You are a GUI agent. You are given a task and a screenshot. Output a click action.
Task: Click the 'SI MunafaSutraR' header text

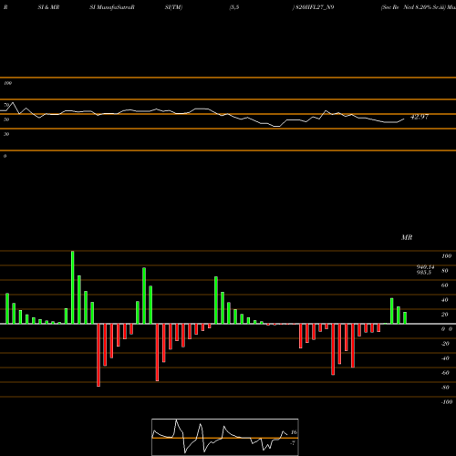coord(112,7)
